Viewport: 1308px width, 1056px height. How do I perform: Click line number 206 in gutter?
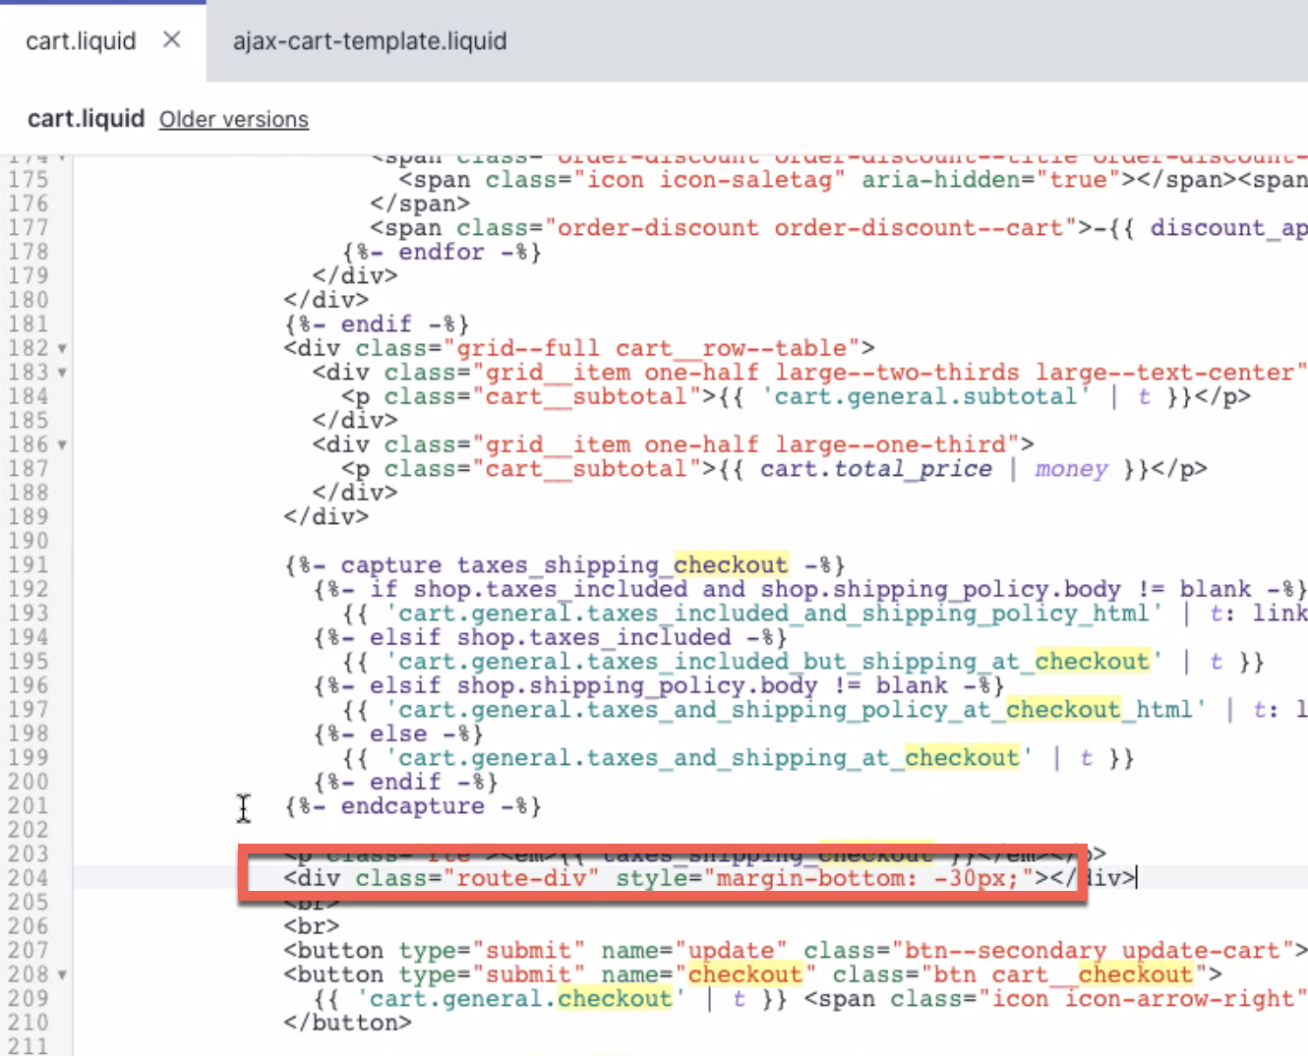coord(29,926)
